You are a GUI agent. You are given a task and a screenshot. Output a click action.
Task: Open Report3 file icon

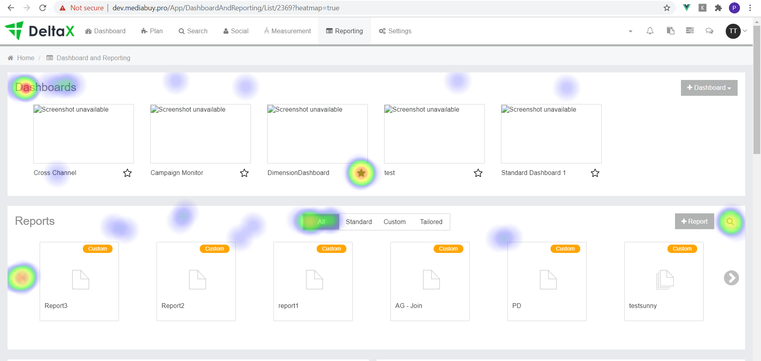80,279
